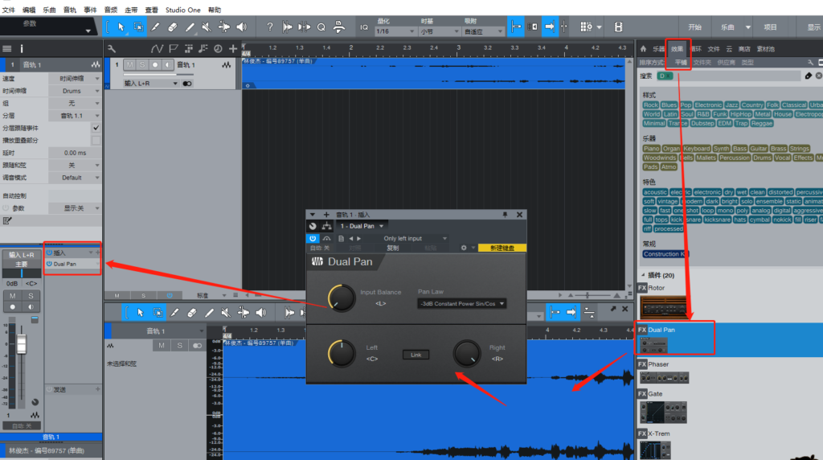Pin the Dual Pan plugin window
The image size is (823, 460).
pos(505,215)
